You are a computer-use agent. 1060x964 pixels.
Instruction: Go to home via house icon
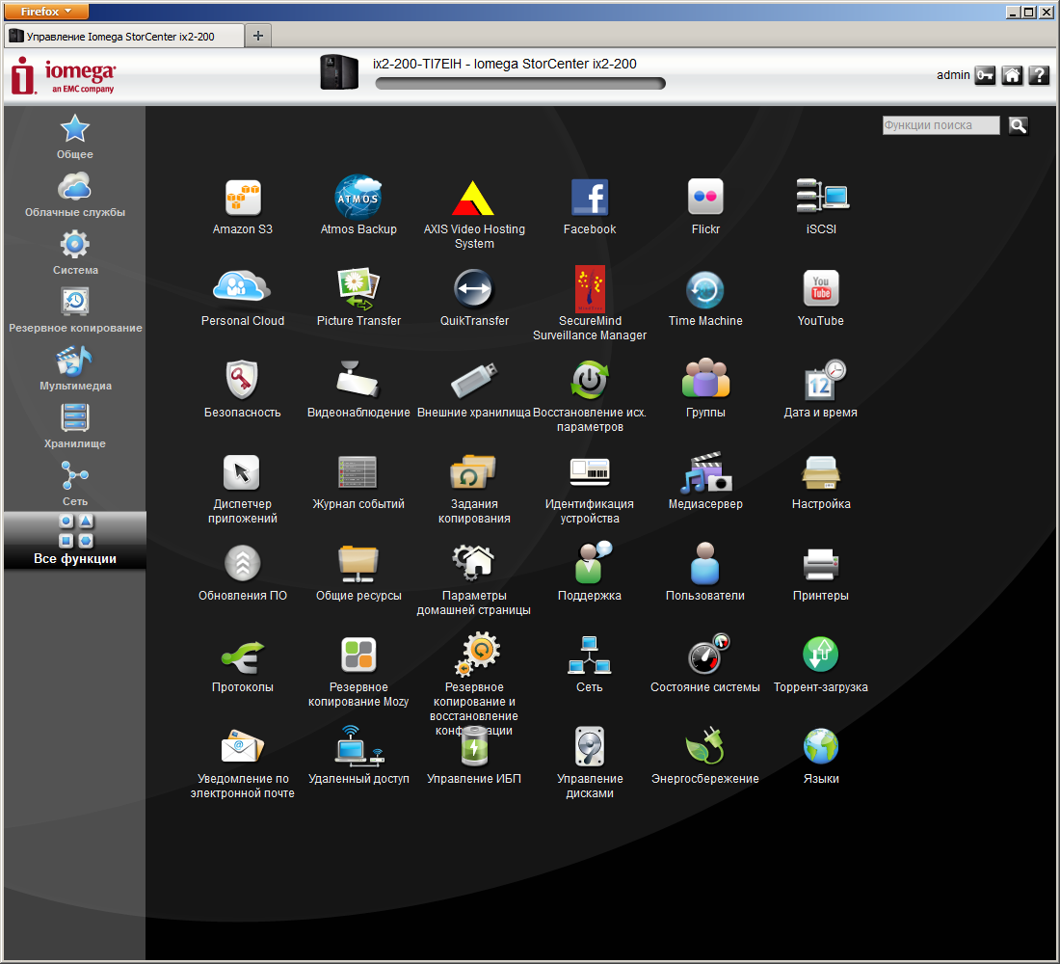click(x=1011, y=75)
